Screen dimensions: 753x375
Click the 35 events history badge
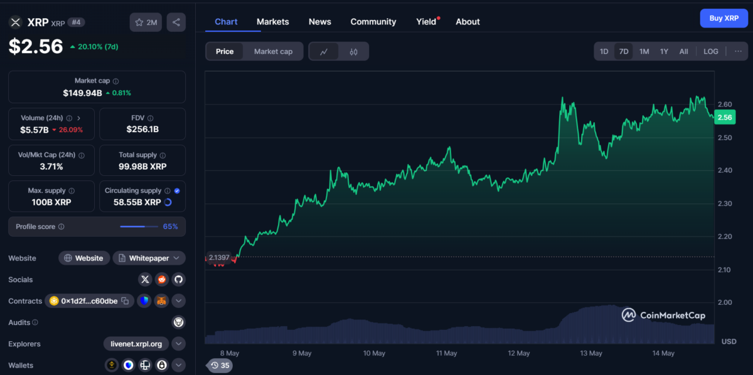tap(220, 365)
